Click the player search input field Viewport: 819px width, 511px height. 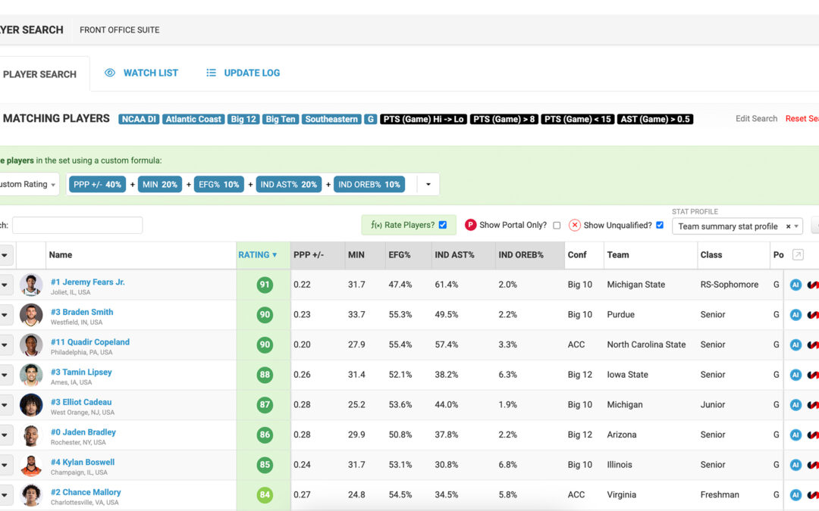pos(77,225)
